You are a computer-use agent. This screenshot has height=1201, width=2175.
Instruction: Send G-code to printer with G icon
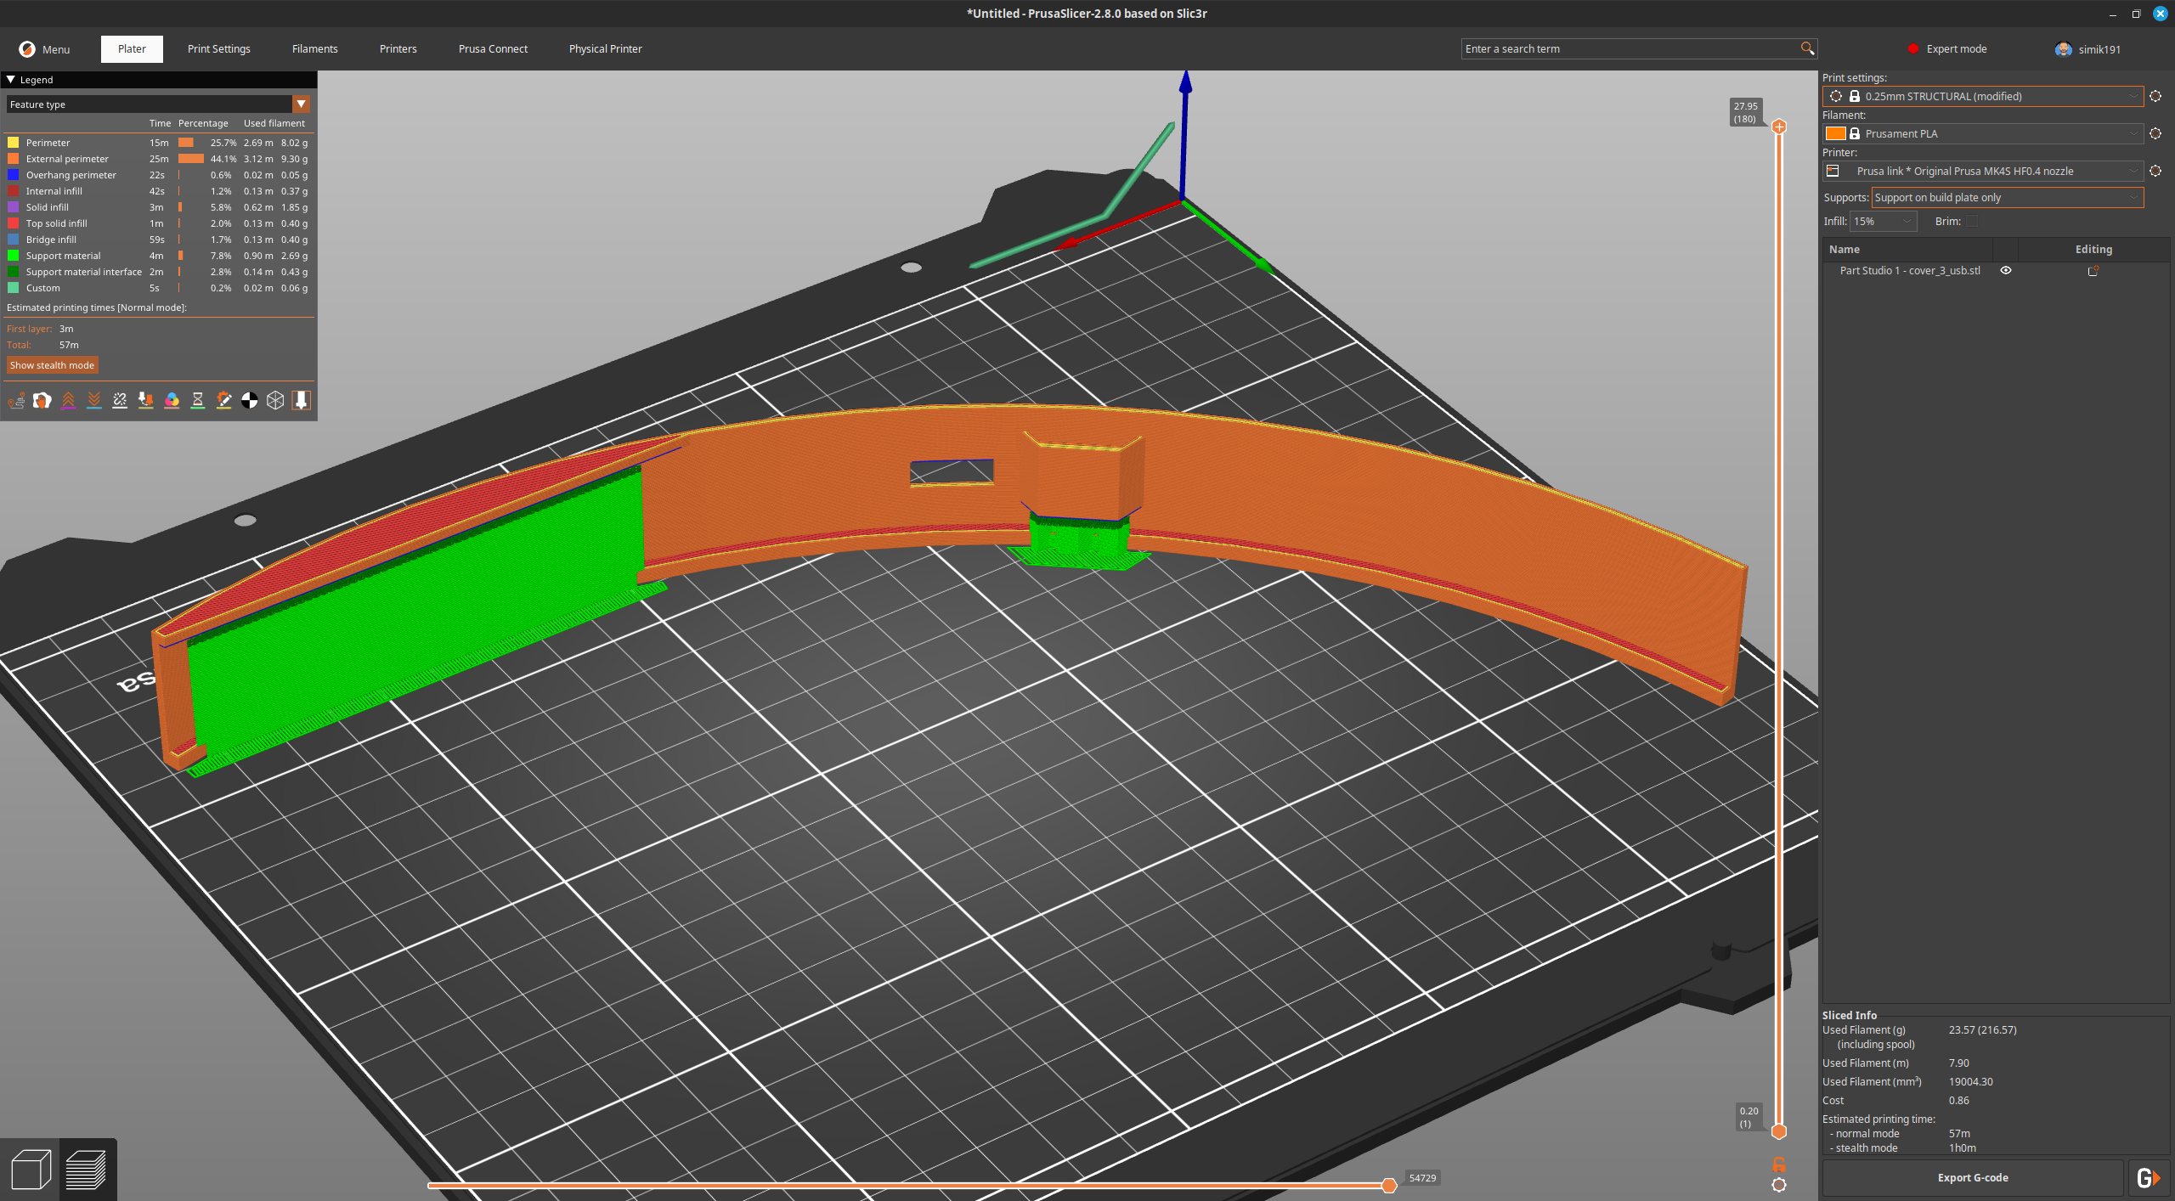(2148, 1178)
